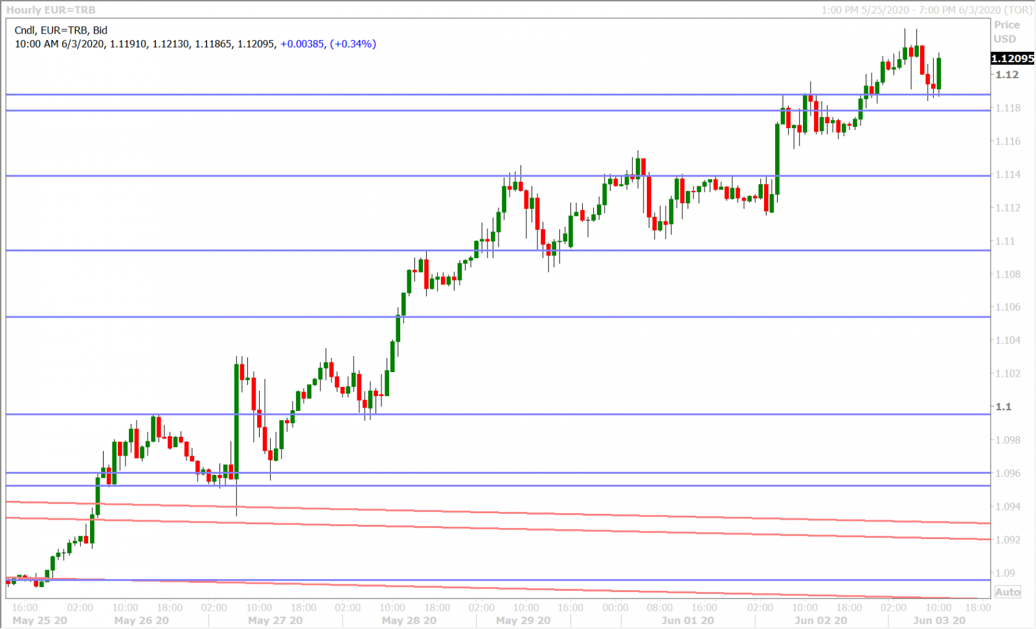
Task: Click the 1.12 label on the price axis
Action: 1007,75
